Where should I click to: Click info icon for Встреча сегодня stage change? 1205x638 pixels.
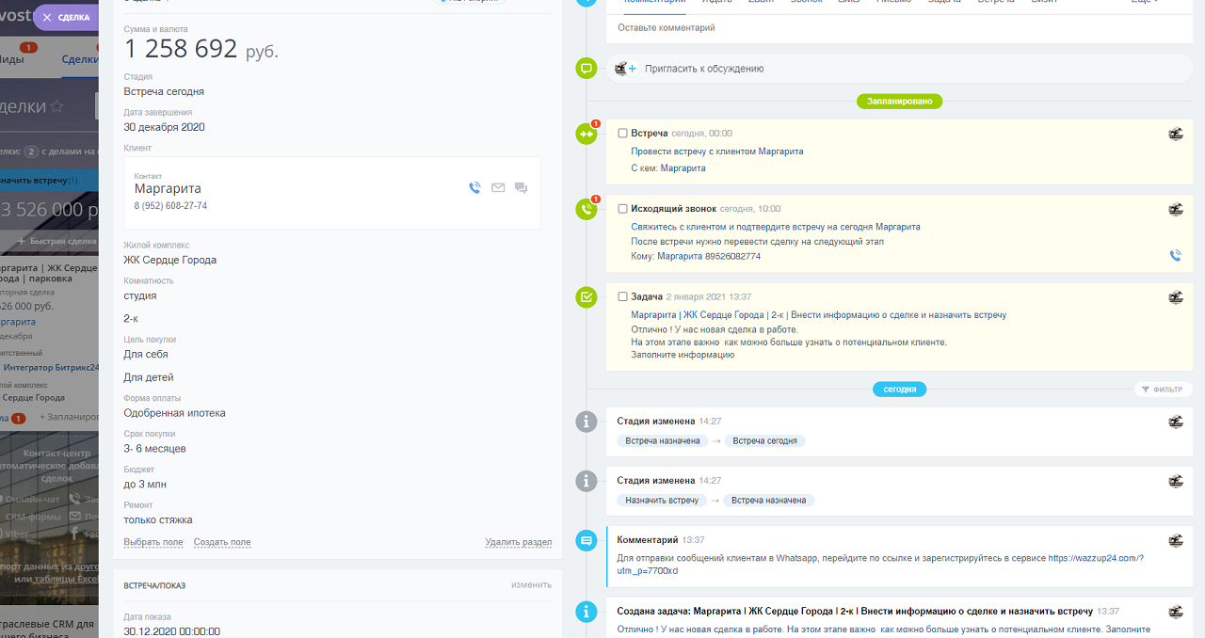coord(586,422)
